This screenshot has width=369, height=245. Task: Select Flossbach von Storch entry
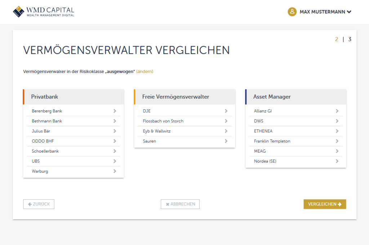pos(184,121)
